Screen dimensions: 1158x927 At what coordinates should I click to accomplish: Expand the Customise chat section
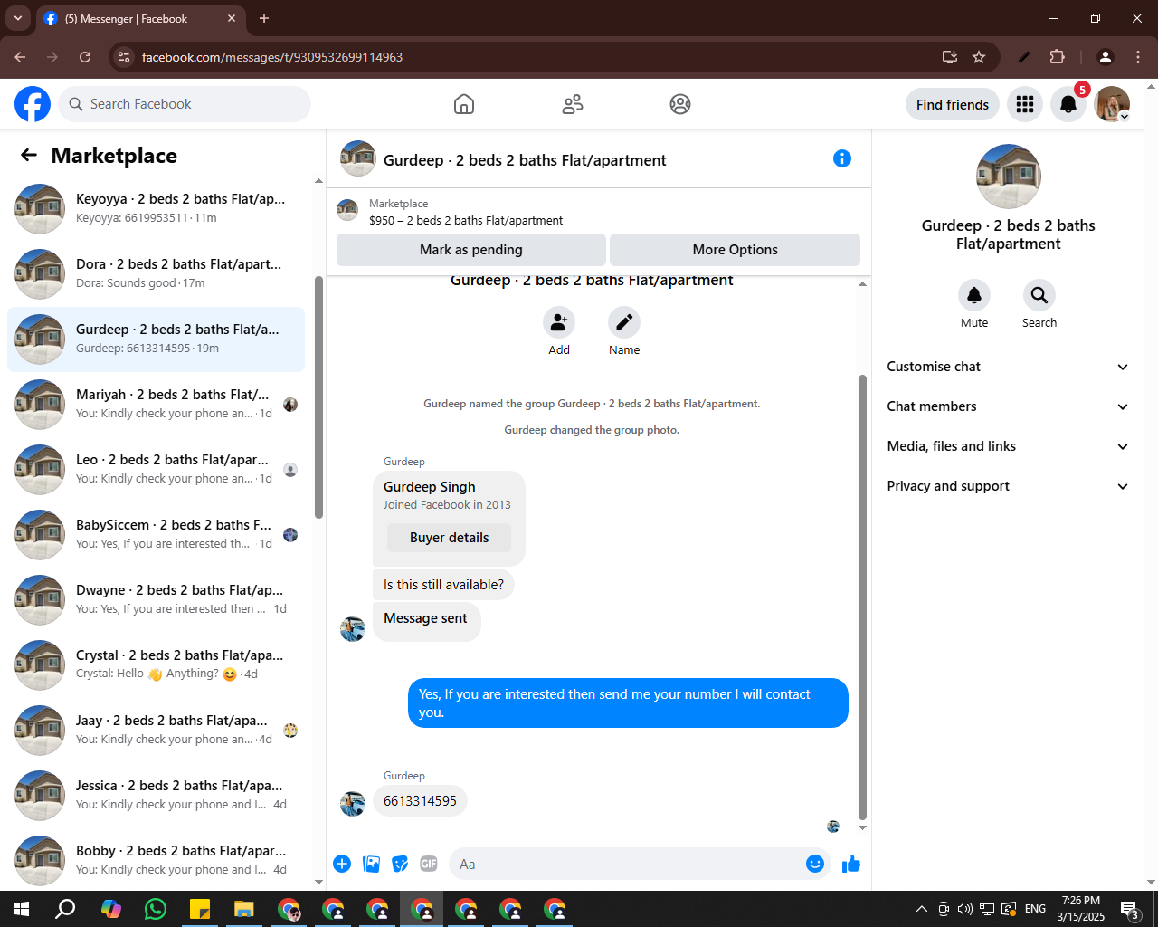coord(1008,367)
